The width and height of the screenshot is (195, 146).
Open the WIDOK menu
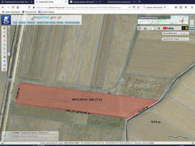[x=22, y=23]
